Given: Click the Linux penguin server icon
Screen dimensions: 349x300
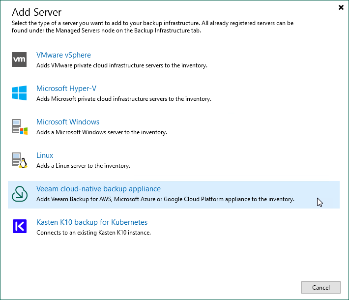Looking at the screenshot, I should [19, 160].
